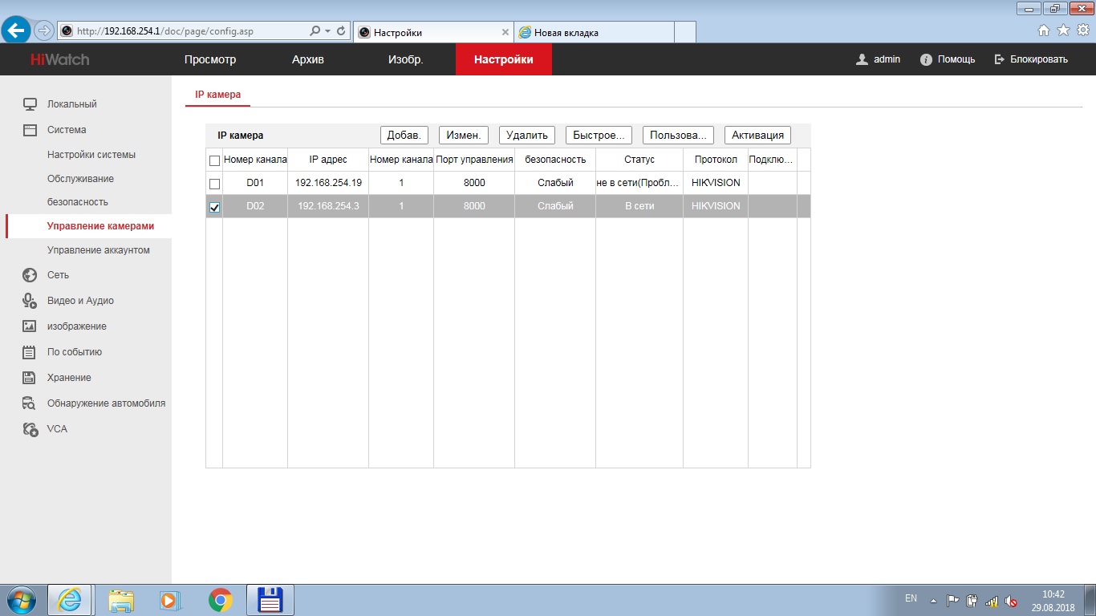Open the Action Center flag icon
Screen dimensions: 1096x616
[953, 601]
